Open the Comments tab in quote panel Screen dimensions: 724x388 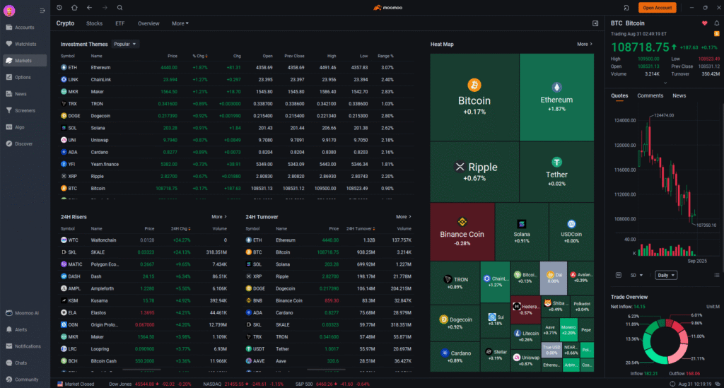point(650,95)
